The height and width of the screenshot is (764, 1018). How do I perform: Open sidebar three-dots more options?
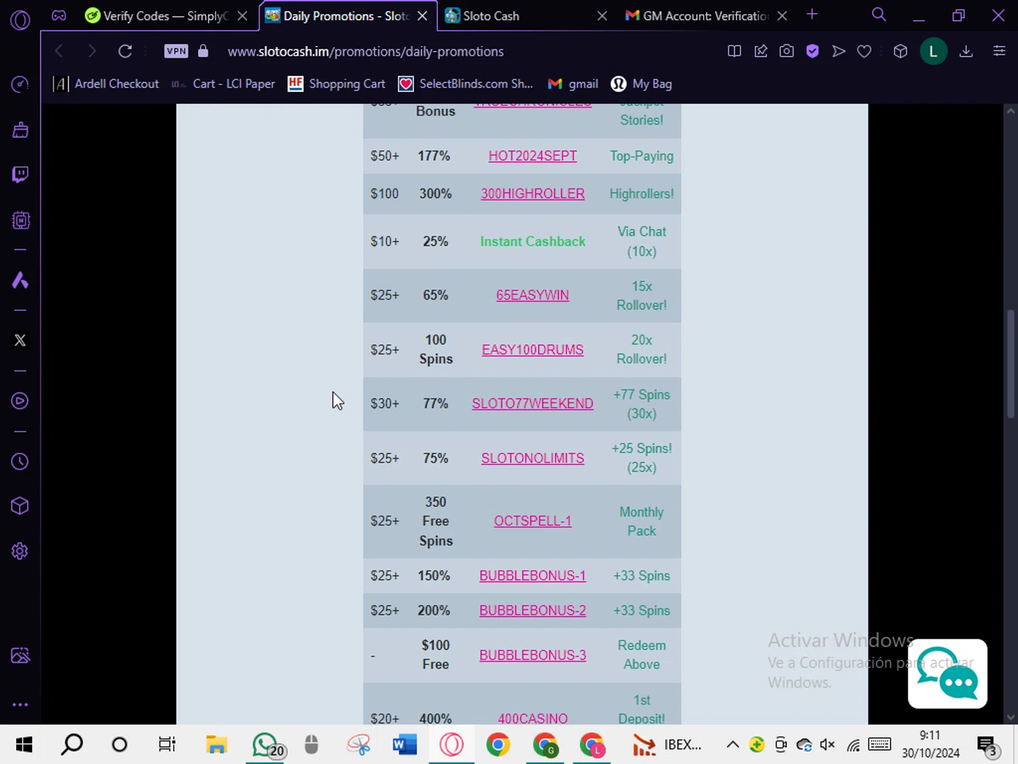(x=20, y=705)
